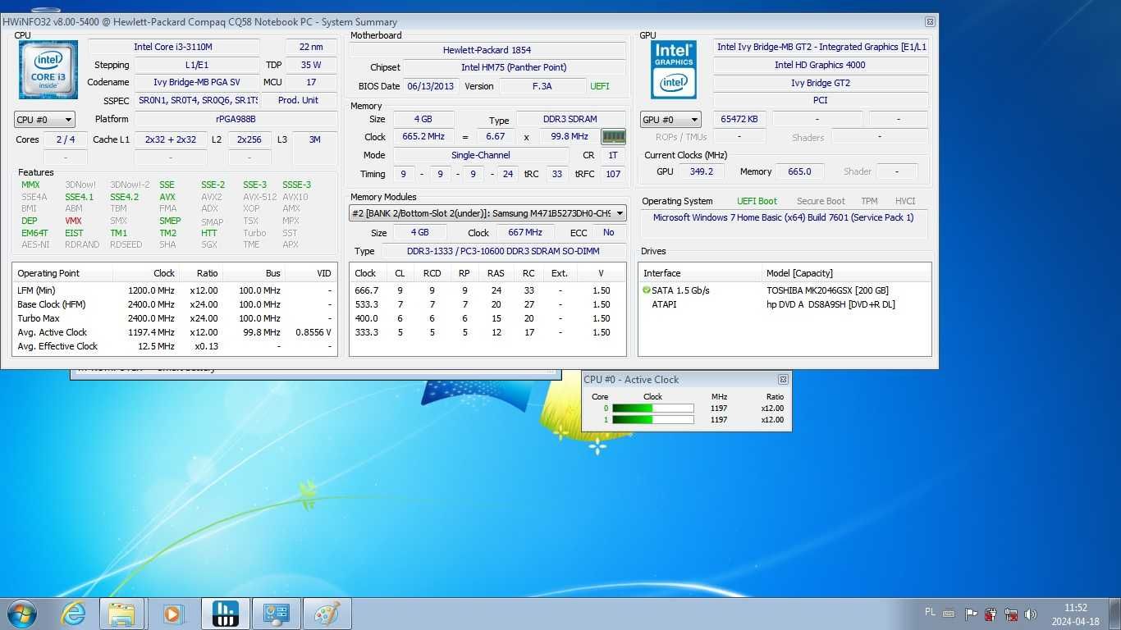Select the hp DVD A DS8A9SH drive row

click(785, 304)
